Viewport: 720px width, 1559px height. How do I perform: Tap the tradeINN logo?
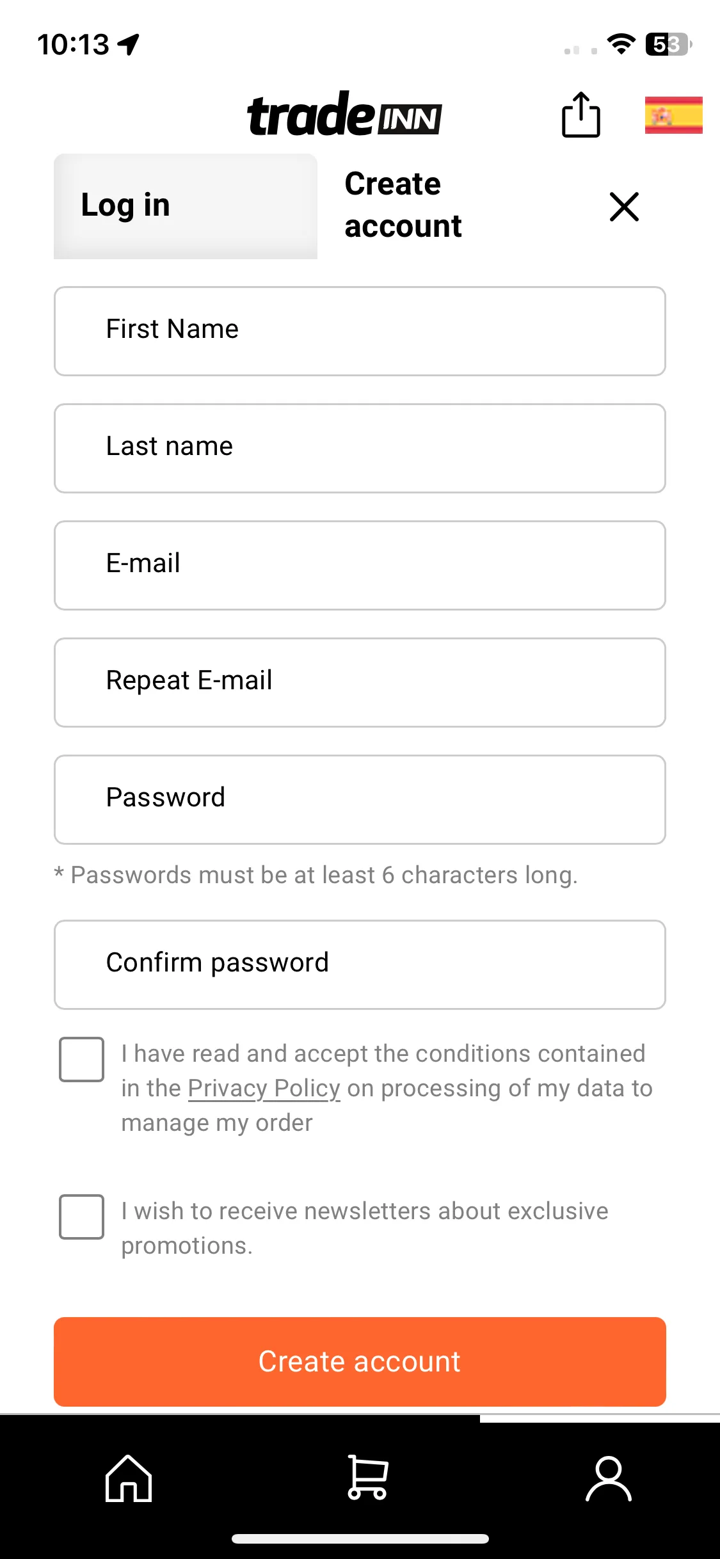click(x=344, y=114)
